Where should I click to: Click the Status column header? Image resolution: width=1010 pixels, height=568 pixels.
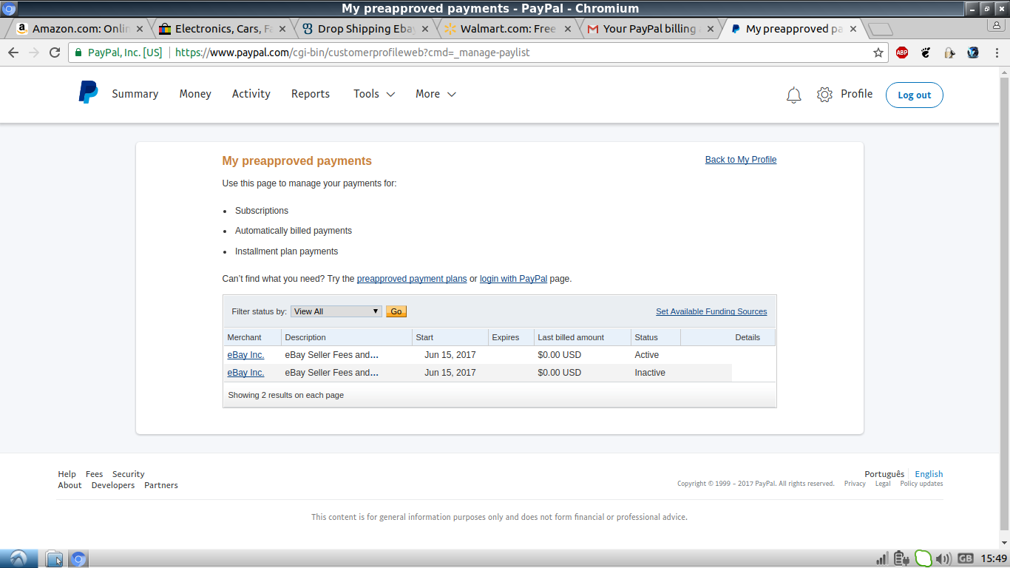click(x=655, y=337)
